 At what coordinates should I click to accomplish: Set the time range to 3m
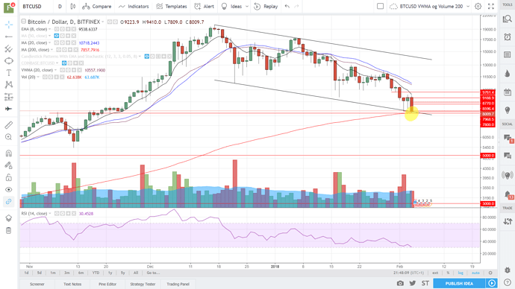tap(67, 273)
